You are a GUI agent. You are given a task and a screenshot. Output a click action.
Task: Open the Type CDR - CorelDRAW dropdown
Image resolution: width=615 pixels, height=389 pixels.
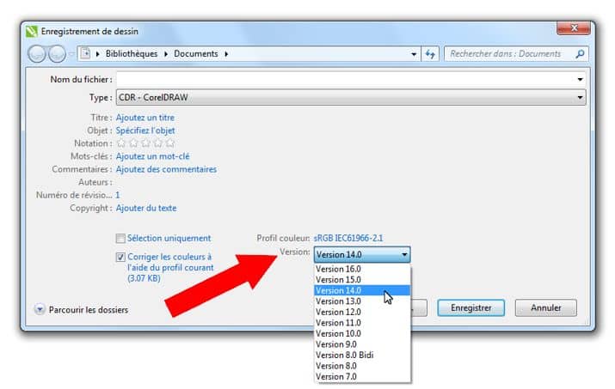click(580, 98)
